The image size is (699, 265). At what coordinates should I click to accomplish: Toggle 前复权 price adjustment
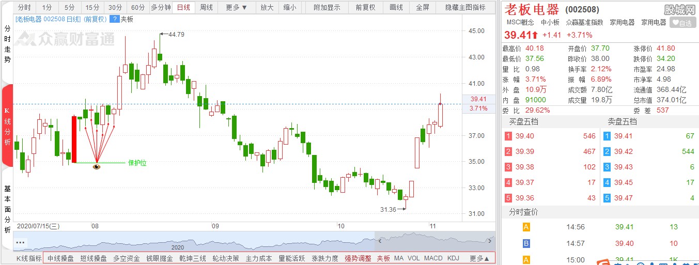365,7
